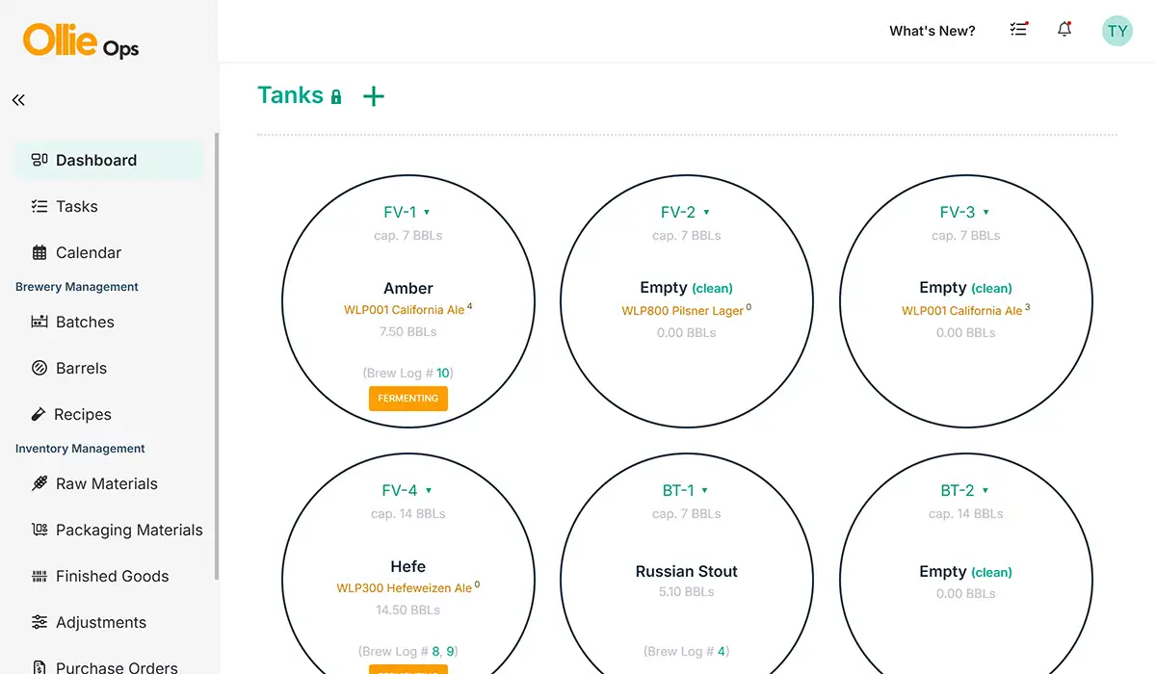Open the Dashboard sidebar icon
Viewport: 1156px width, 674px height.
pos(39,160)
